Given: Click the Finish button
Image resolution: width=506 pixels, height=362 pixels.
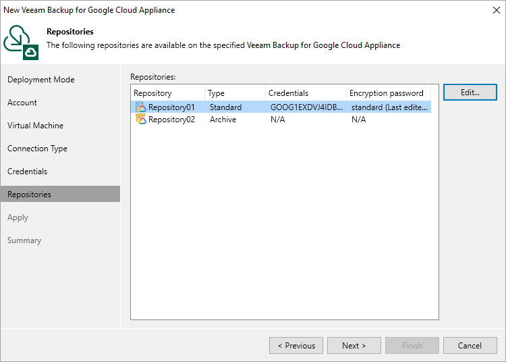Looking at the screenshot, I should click(x=412, y=346).
